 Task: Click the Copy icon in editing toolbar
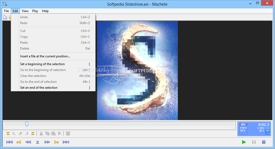47,134
